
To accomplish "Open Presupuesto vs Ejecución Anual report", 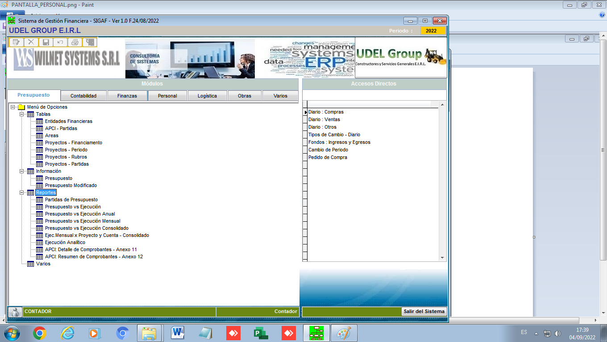I will tap(79, 214).
